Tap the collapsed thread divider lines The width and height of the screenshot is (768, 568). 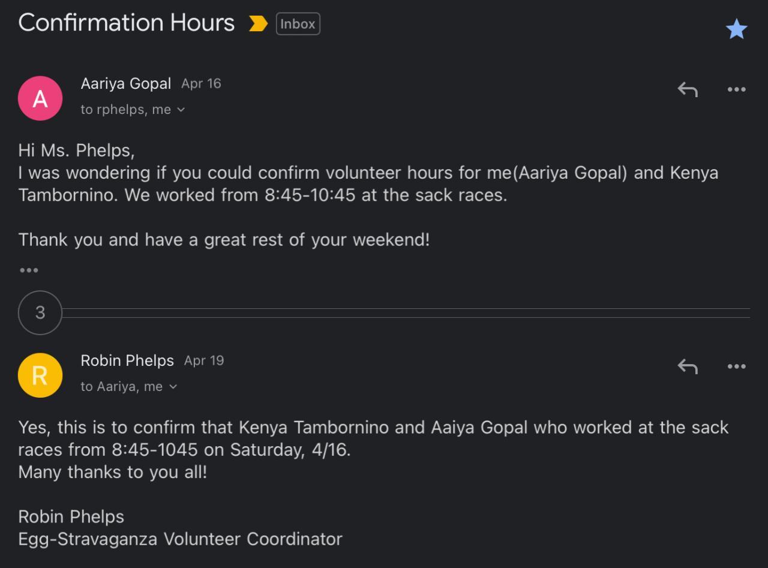click(x=406, y=313)
